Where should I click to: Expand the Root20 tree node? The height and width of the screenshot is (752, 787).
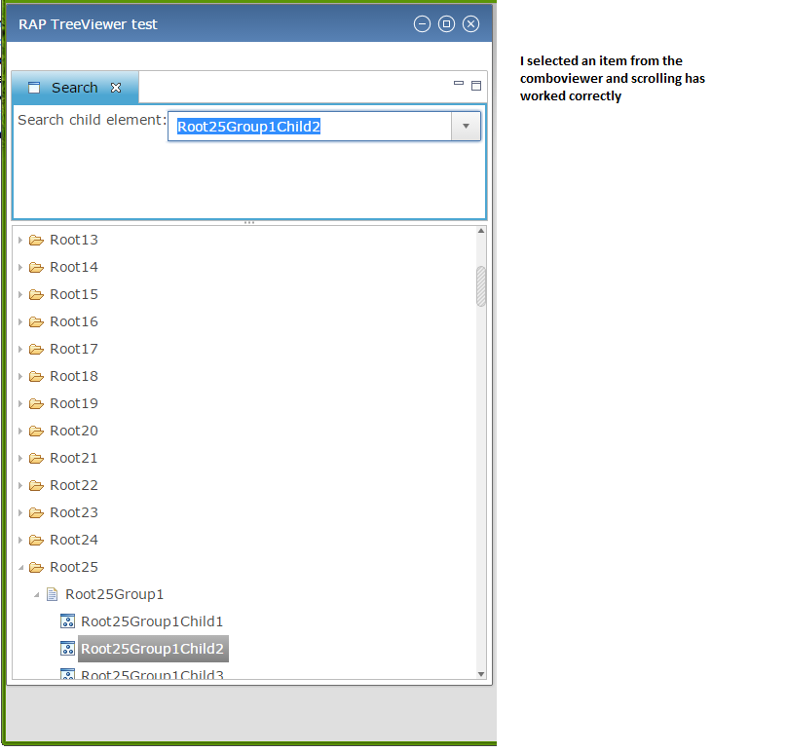point(20,431)
